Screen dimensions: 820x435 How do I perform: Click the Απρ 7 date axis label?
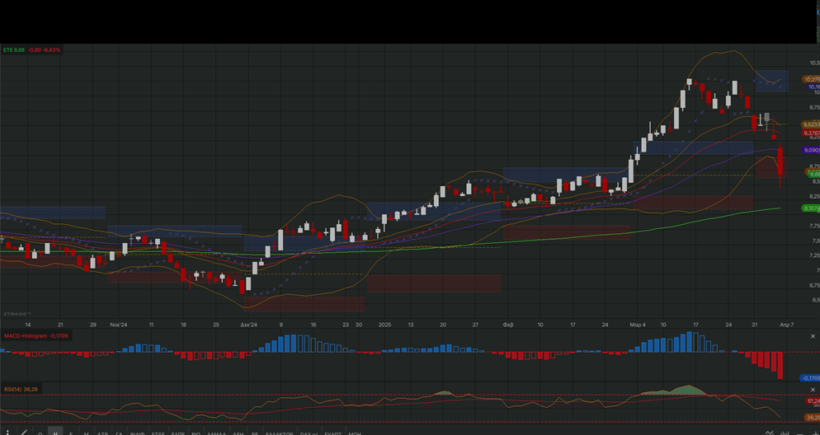coord(786,325)
